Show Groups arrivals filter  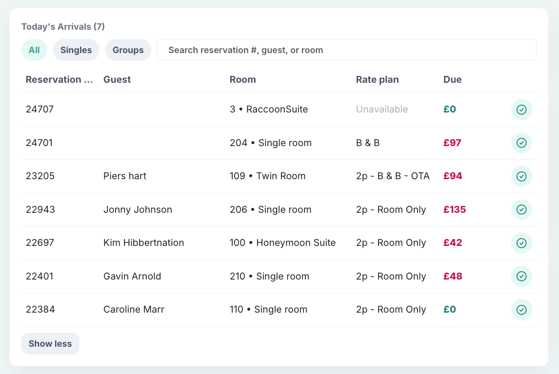pyautogui.click(x=128, y=50)
